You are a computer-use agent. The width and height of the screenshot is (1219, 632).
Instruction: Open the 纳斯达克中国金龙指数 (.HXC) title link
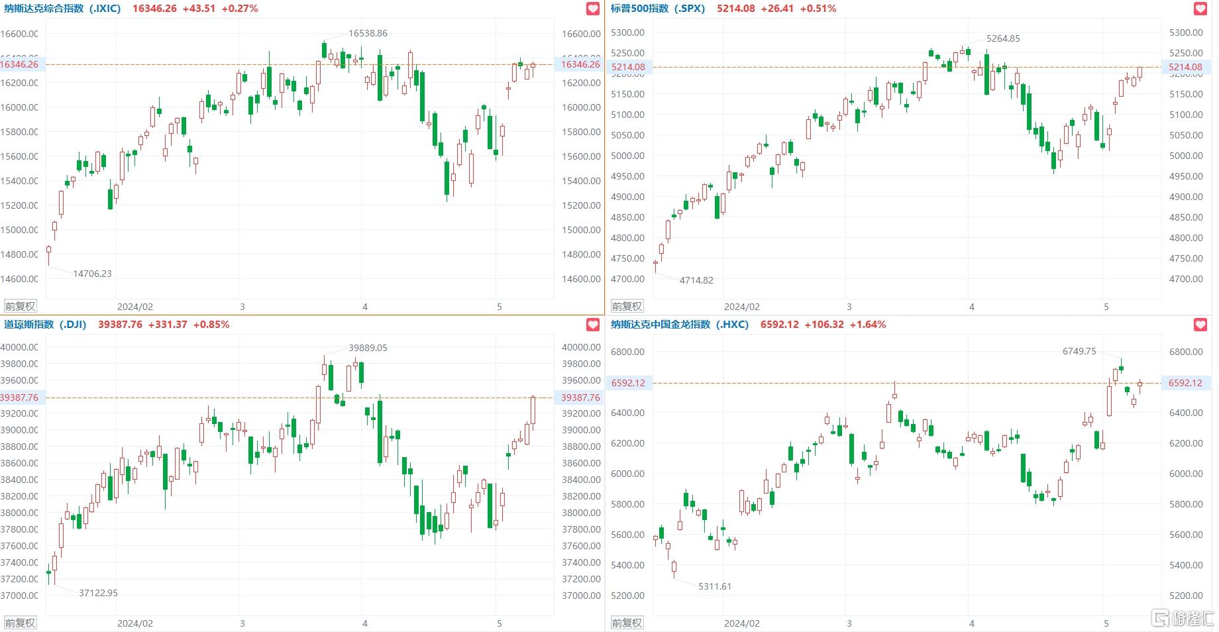pyautogui.click(x=680, y=325)
